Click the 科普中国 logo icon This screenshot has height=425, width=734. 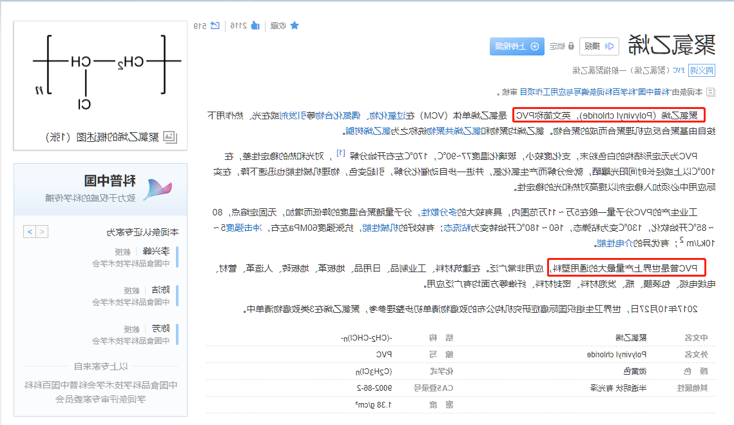tap(158, 190)
